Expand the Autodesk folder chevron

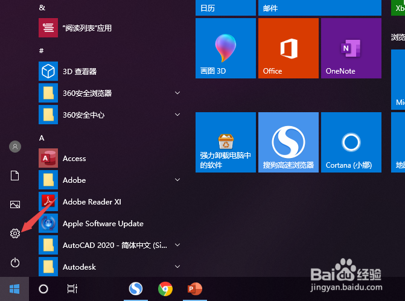[177, 267]
